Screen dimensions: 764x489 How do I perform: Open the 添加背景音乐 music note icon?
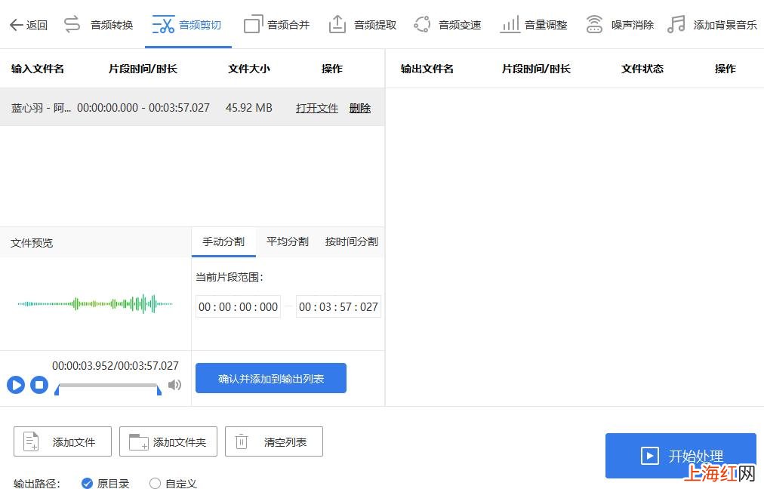tap(676, 24)
